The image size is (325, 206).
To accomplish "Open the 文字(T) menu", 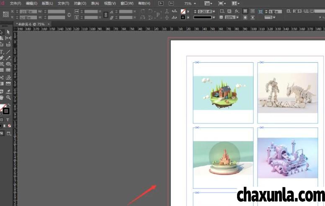I will tap(63, 3).
